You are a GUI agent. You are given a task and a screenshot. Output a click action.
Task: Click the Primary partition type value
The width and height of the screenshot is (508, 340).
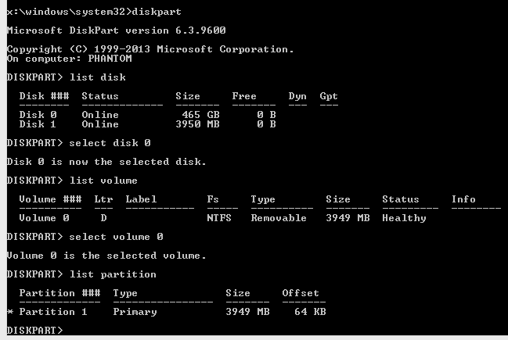click(x=135, y=312)
